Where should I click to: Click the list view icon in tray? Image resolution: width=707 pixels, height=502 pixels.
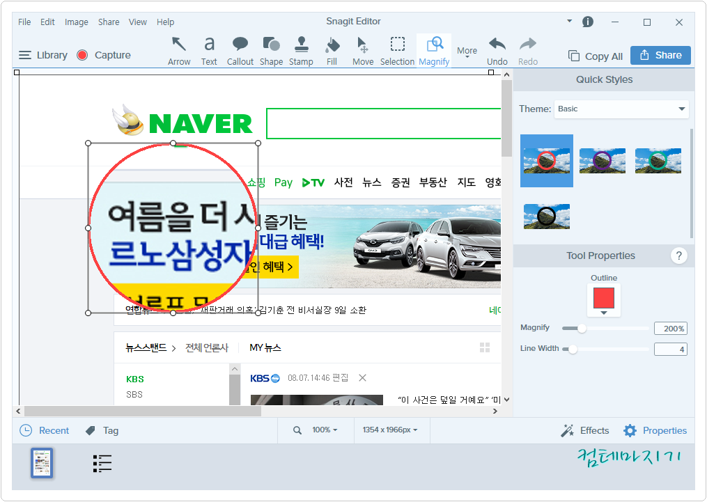[102, 463]
